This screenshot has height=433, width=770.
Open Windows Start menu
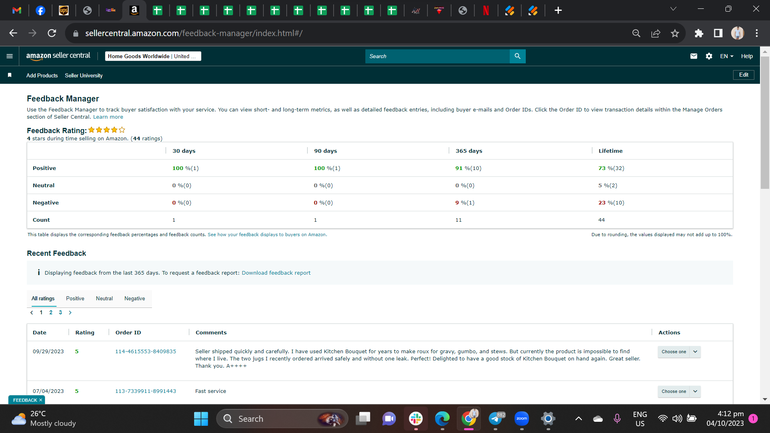coord(201,419)
